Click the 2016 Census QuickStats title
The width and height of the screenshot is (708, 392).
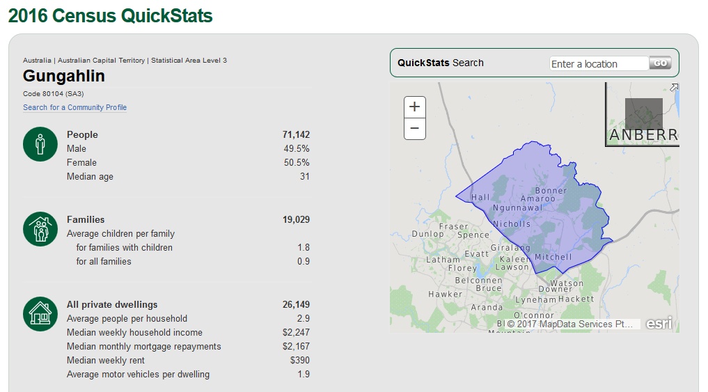[x=111, y=15]
